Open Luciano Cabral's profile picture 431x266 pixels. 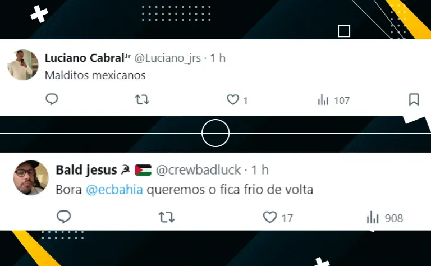23,65
